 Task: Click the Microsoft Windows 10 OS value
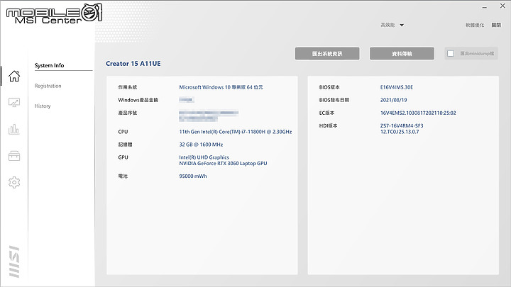[x=221, y=87]
